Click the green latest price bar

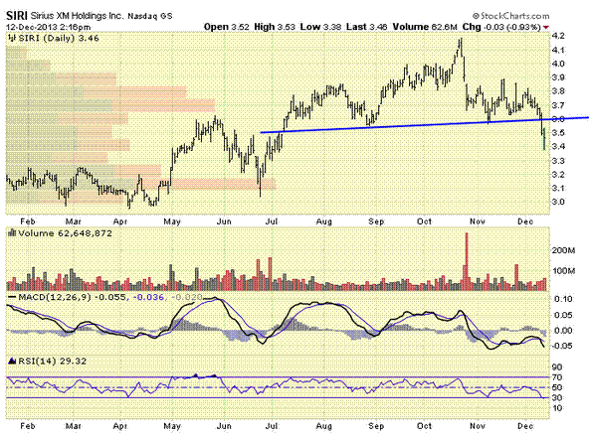(544, 139)
